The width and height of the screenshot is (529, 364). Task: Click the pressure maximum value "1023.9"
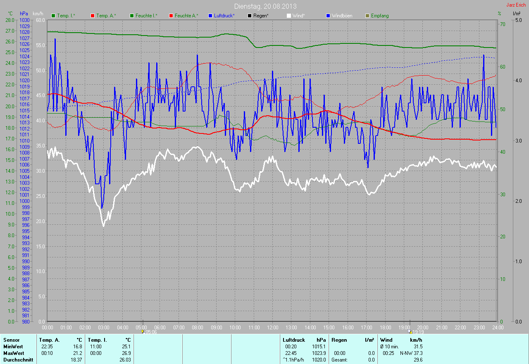(318, 353)
